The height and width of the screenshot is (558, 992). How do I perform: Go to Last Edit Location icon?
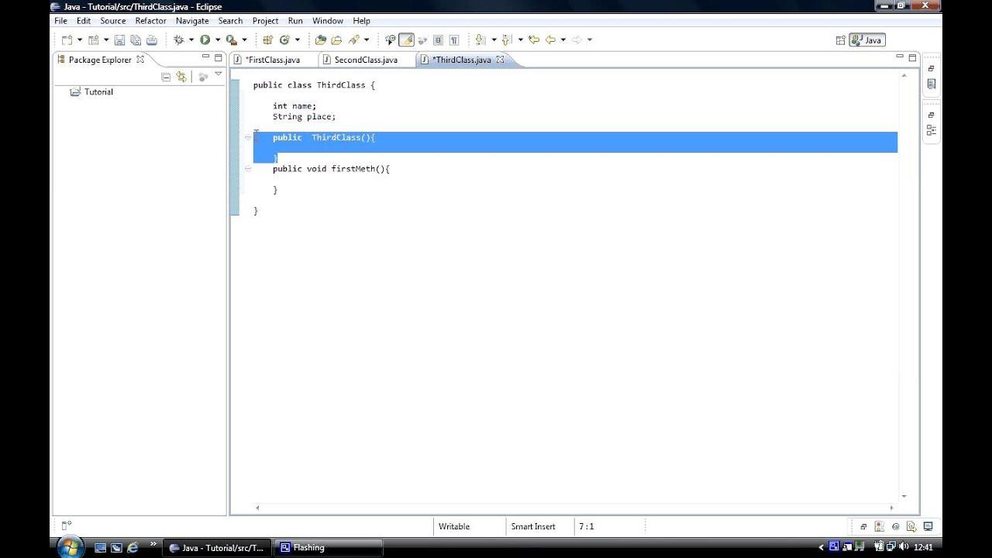[533, 40]
